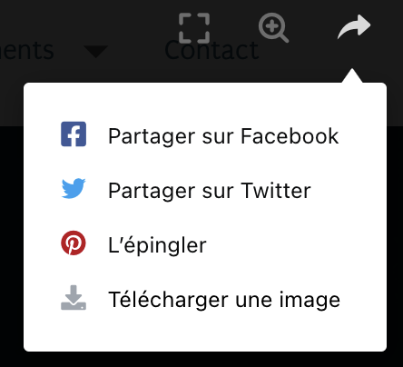Click the word "Twitter" in the share list

pyautogui.click(x=276, y=191)
